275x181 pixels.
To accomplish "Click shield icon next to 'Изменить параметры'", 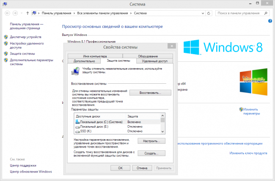I will click(241, 109).
